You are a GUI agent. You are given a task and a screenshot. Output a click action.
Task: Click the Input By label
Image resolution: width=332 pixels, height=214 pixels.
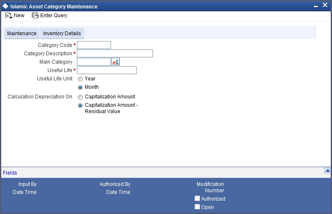[x=27, y=184]
